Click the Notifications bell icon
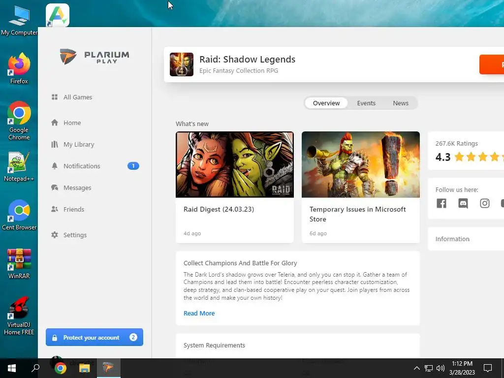 tap(55, 166)
